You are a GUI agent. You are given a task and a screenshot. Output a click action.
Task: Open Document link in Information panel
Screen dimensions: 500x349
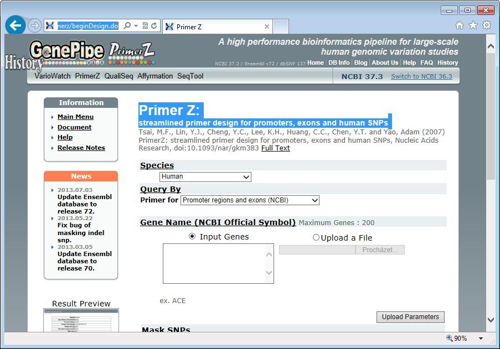[74, 127]
